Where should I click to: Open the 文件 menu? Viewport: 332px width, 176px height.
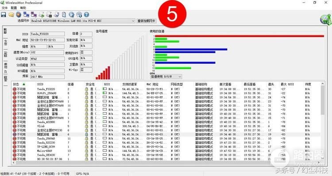point(4,8)
